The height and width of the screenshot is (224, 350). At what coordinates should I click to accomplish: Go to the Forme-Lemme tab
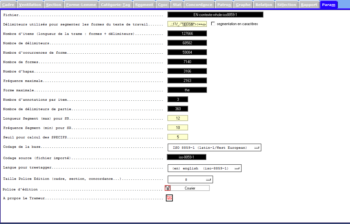coord(81,5)
